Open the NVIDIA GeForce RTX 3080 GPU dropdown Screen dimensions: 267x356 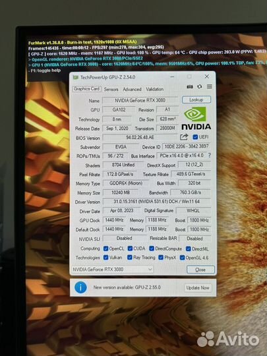click(112, 269)
